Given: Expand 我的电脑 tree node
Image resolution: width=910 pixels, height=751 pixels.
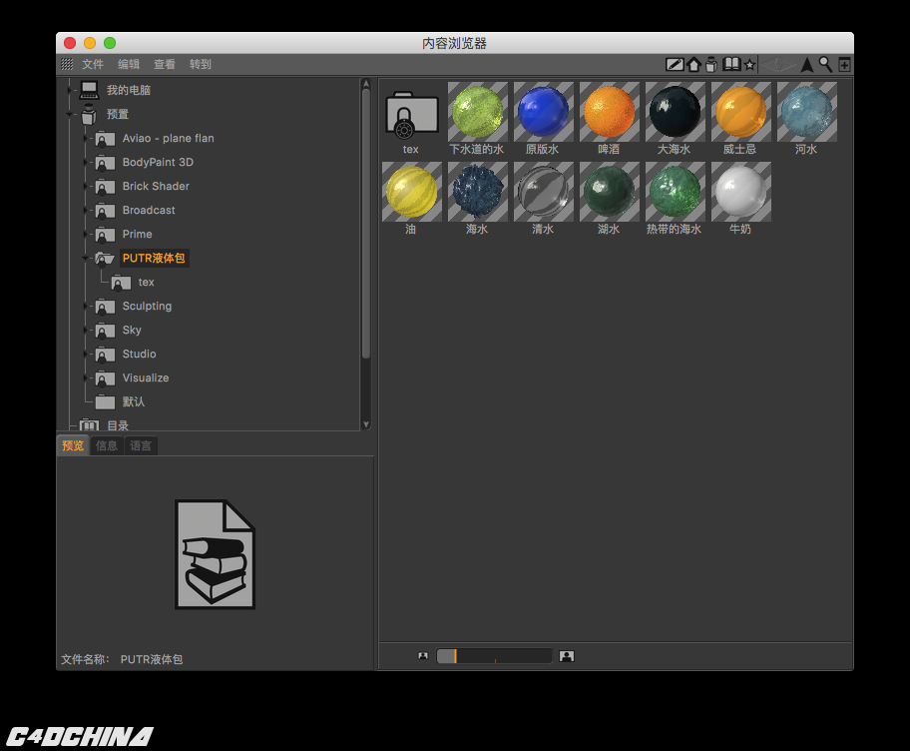Looking at the screenshot, I should coord(70,90).
